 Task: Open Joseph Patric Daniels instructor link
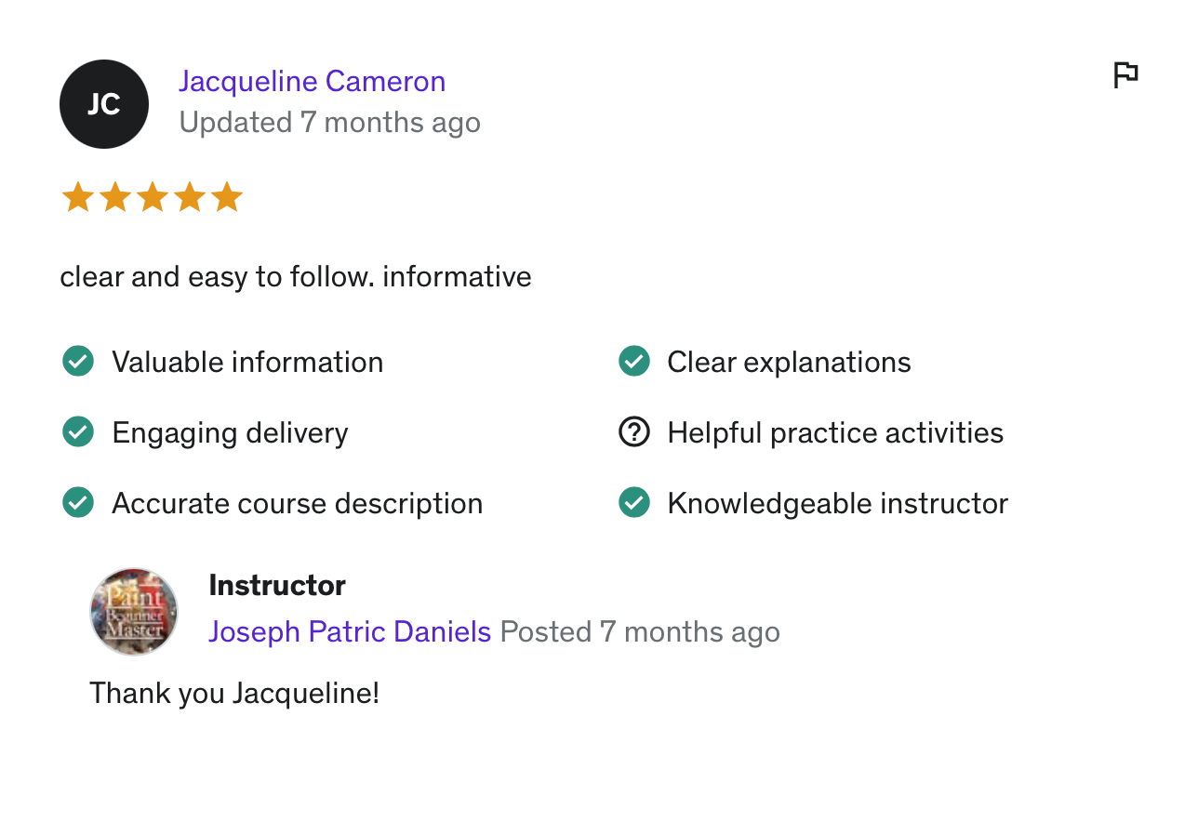[350, 632]
